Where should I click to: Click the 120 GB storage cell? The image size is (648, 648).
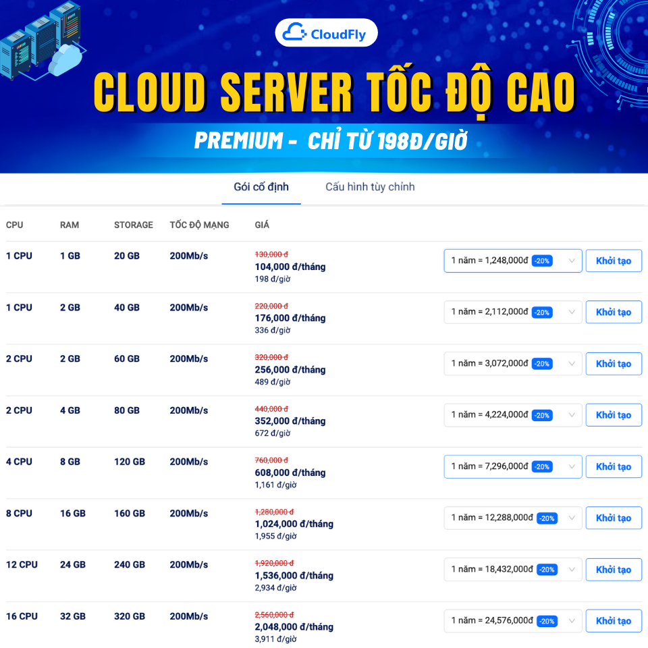(x=130, y=462)
